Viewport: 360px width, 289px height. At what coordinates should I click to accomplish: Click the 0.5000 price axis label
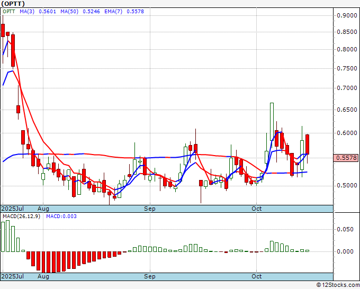click(347, 185)
